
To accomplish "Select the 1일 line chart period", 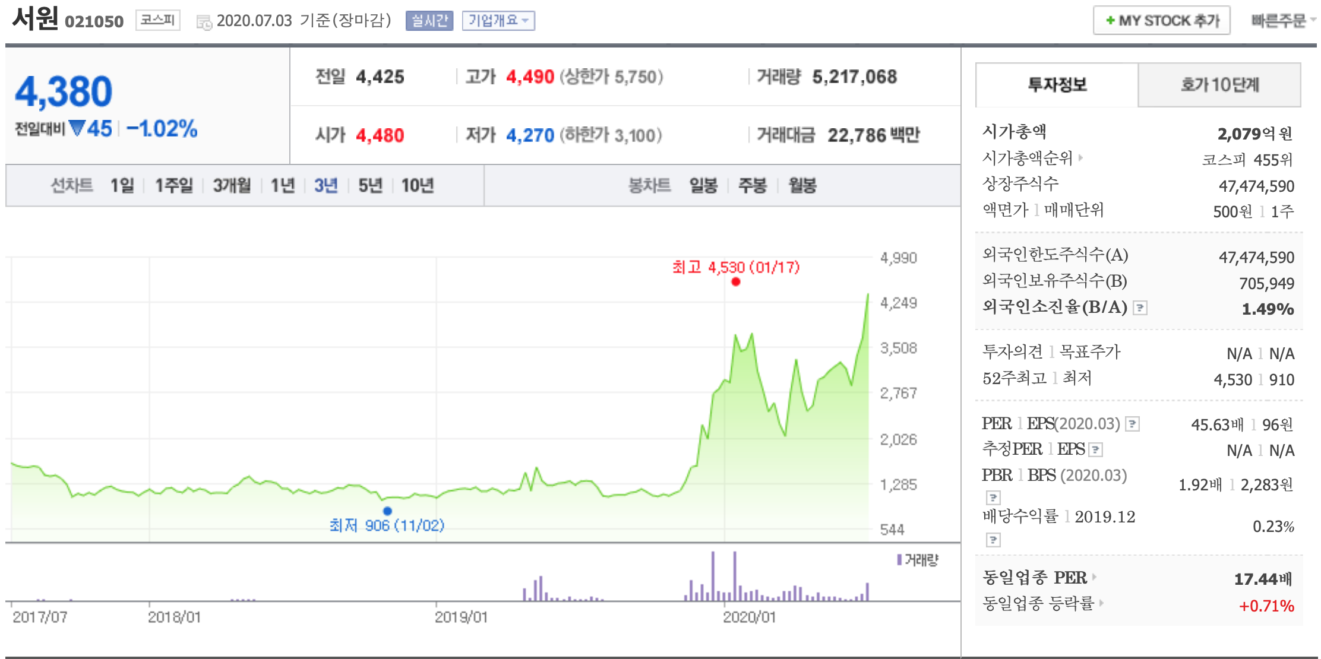I will pyautogui.click(x=122, y=185).
